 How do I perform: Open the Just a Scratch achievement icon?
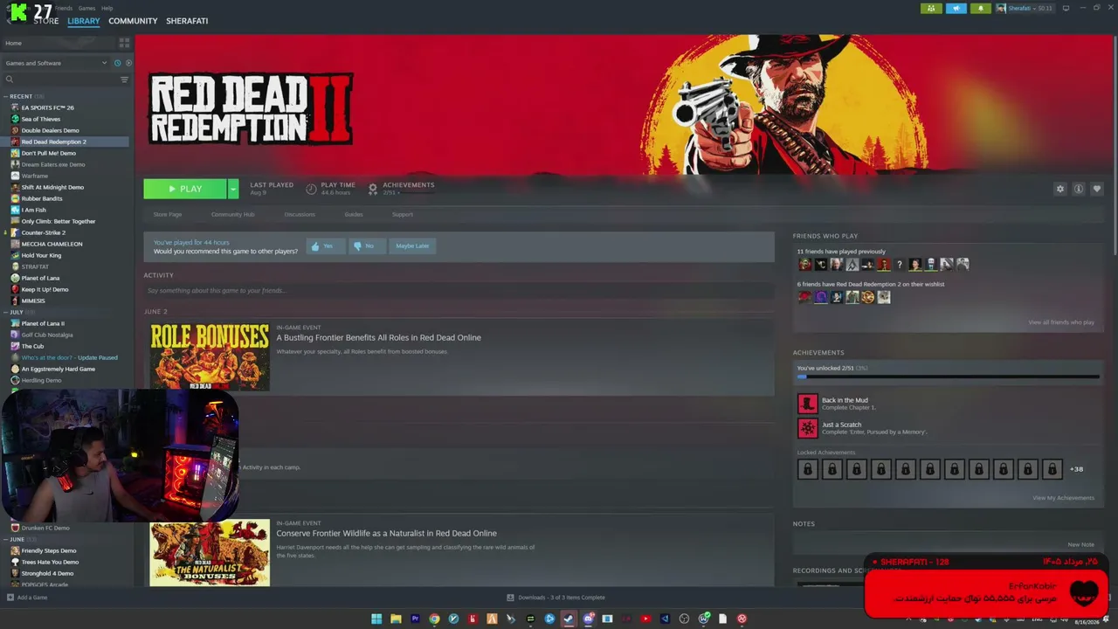point(807,428)
